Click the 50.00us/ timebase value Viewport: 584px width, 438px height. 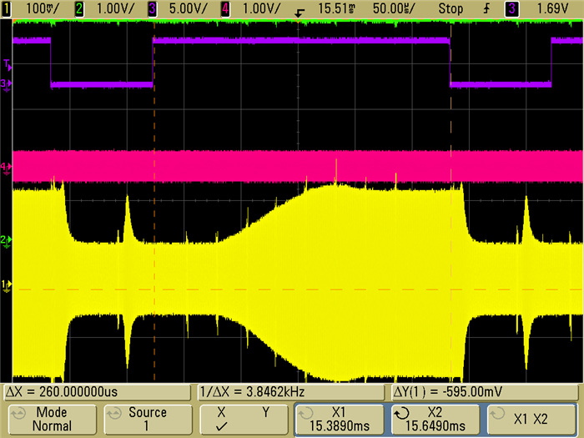(393, 8)
